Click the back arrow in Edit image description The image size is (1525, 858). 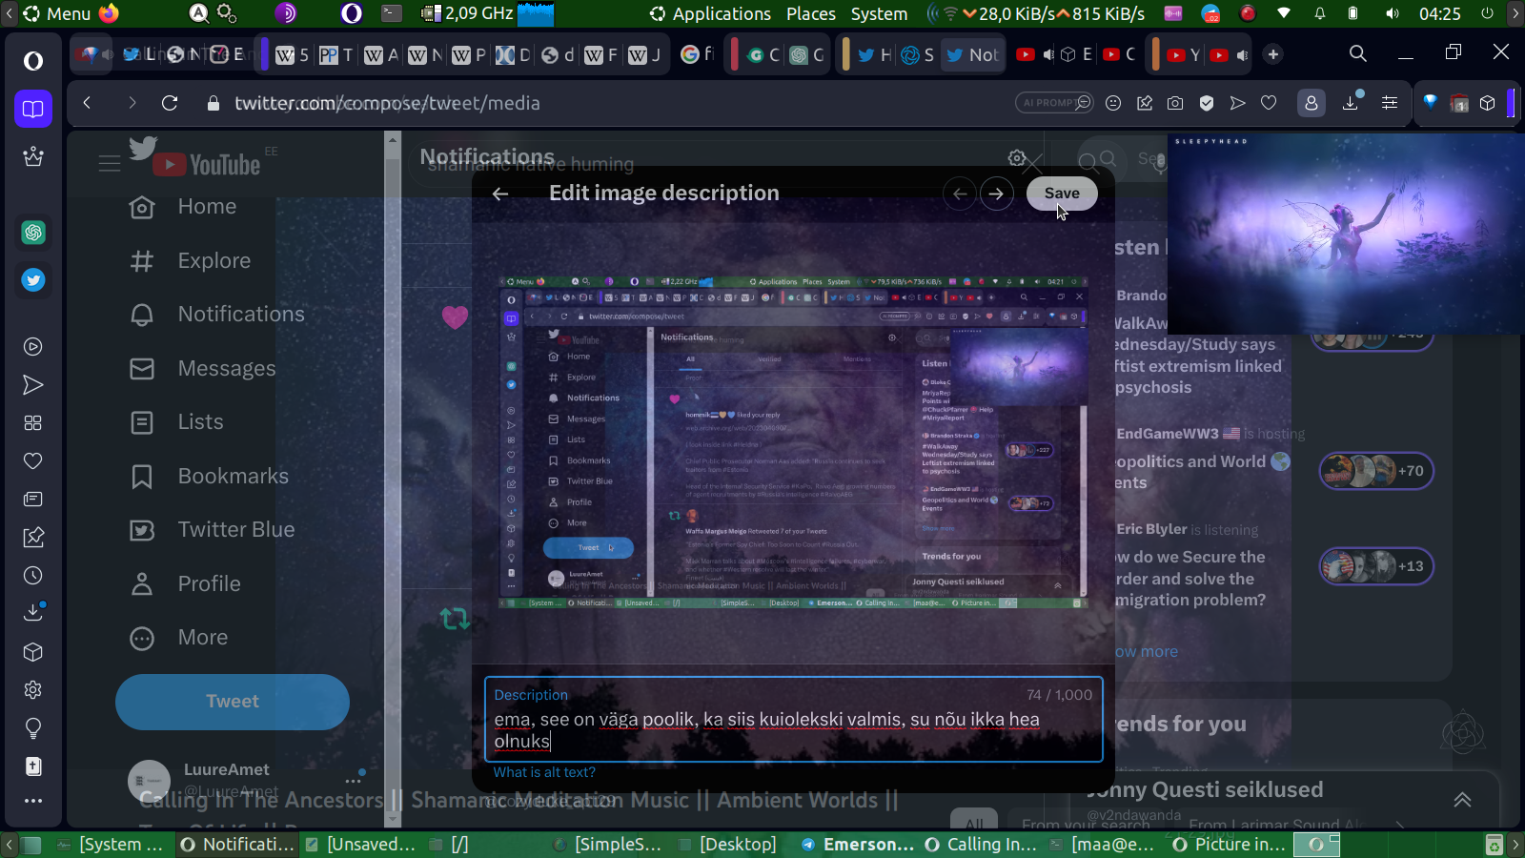500,194
